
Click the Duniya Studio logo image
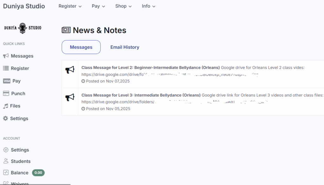pos(23,28)
